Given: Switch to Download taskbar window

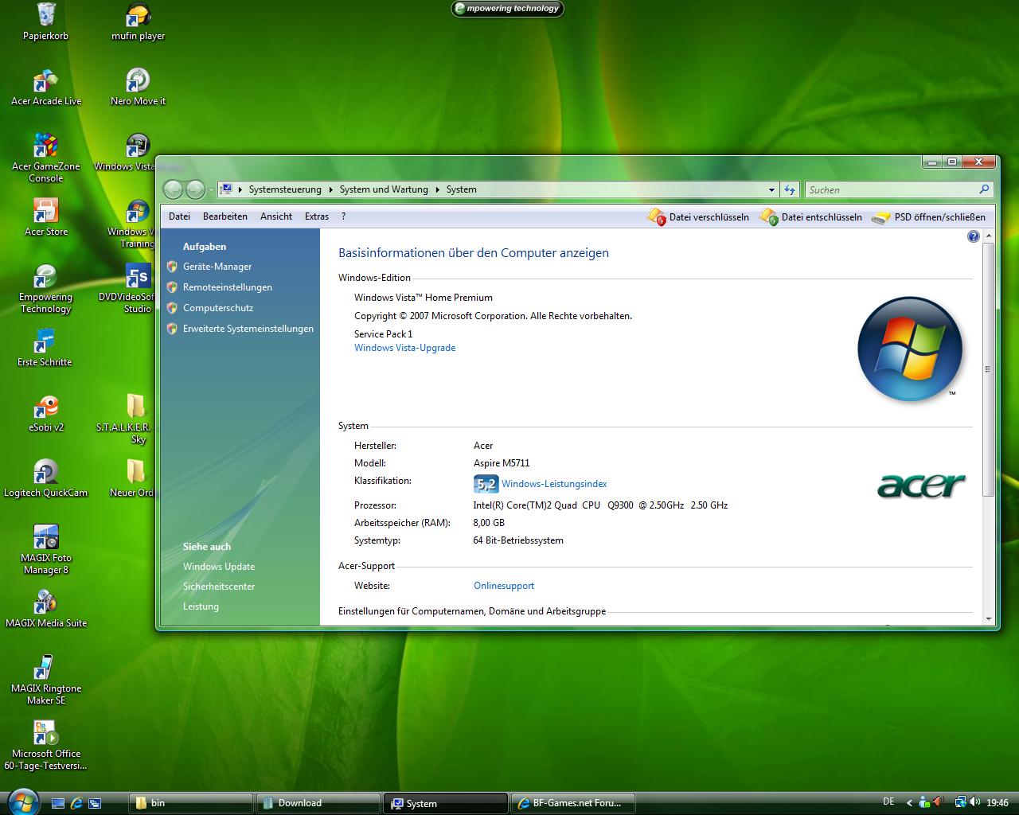Looking at the screenshot, I should (318, 803).
